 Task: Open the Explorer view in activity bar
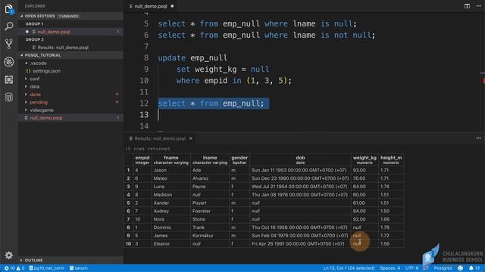point(8,9)
